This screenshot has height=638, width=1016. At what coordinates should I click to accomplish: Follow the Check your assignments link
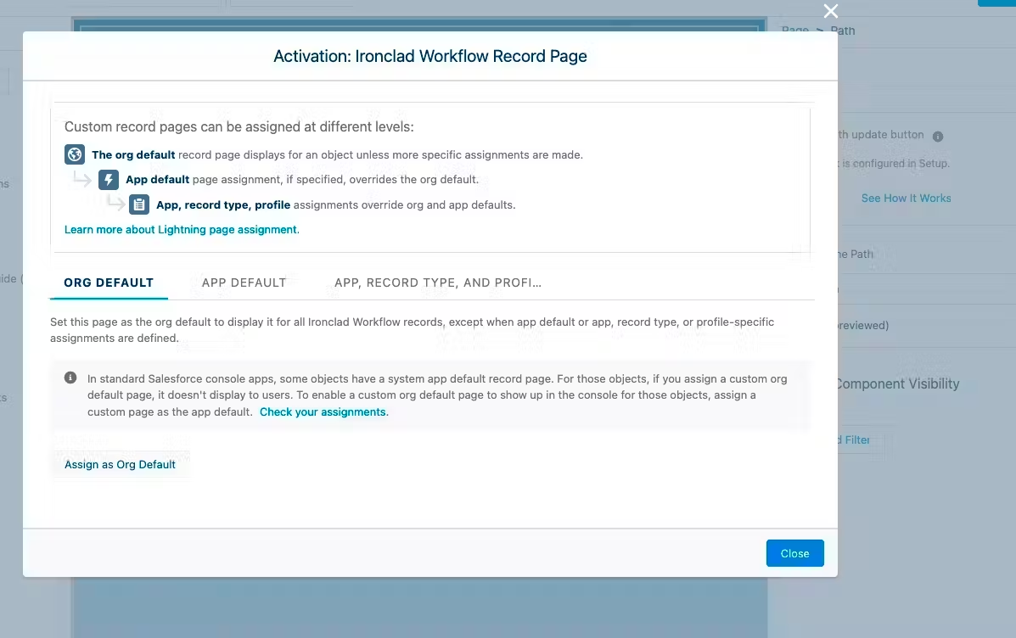[323, 411]
